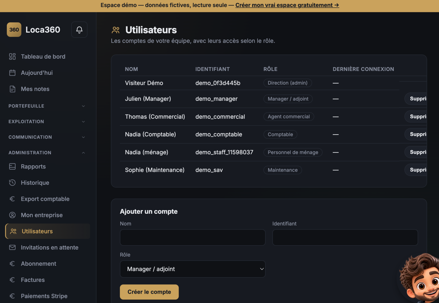Click the demo_staff_11598037 identifier
This screenshot has width=439, height=303.
tap(224, 152)
